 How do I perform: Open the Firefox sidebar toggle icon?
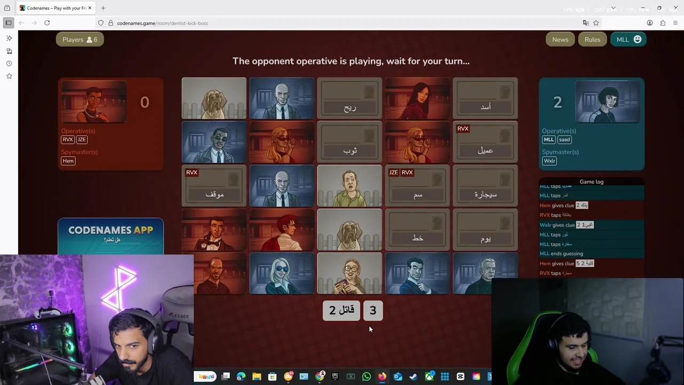(8, 23)
